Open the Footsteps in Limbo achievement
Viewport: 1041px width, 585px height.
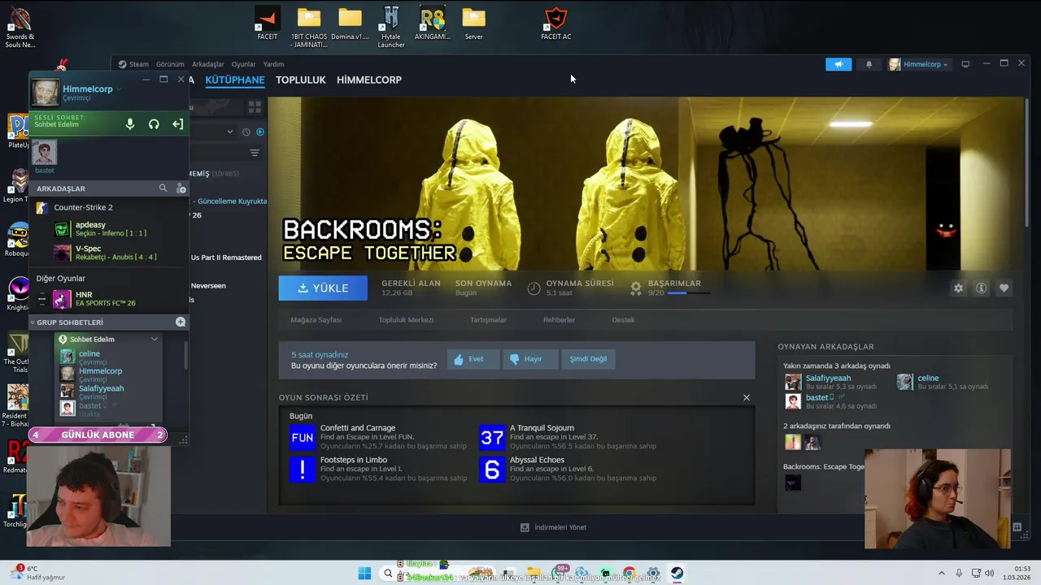tap(378, 469)
